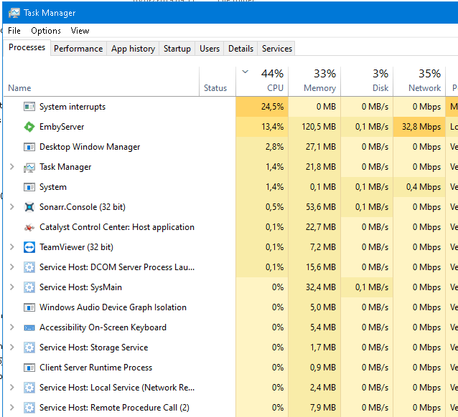Expand Service Host: Storage Service entry
Screen dimensions: 458x417
[x=11, y=347]
